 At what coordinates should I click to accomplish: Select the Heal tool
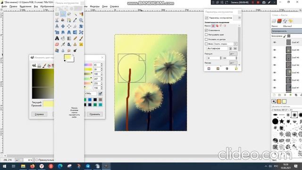tap(81, 44)
